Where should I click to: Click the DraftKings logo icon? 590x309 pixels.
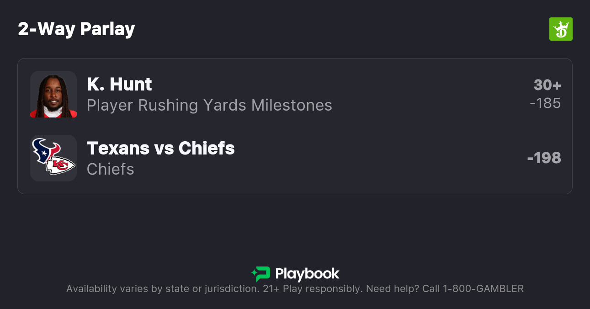coord(561,29)
